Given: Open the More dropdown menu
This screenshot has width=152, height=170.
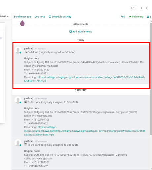Looking at the screenshot, I should tap(4, 16).
